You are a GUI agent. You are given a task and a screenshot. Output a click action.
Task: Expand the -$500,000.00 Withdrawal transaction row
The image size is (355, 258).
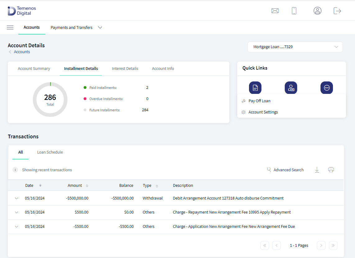tap(16, 198)
